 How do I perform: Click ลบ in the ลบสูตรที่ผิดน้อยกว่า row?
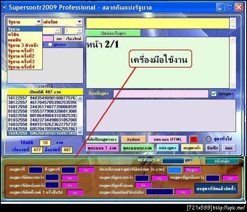70,185
